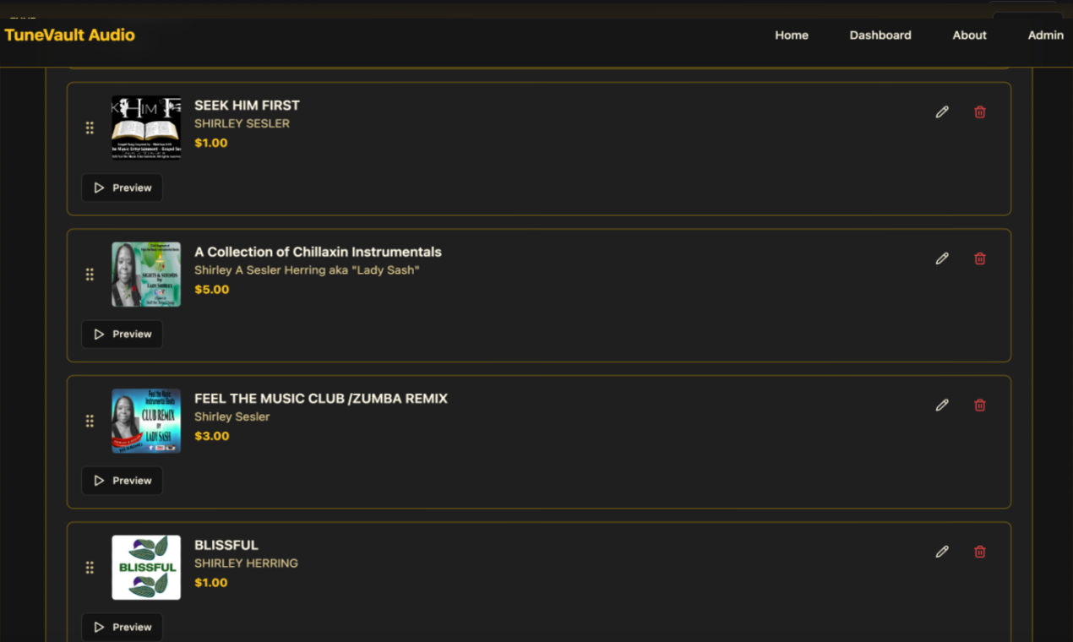Navigate to the About page
1073x642 pixels.
click(x=968, y=35)
